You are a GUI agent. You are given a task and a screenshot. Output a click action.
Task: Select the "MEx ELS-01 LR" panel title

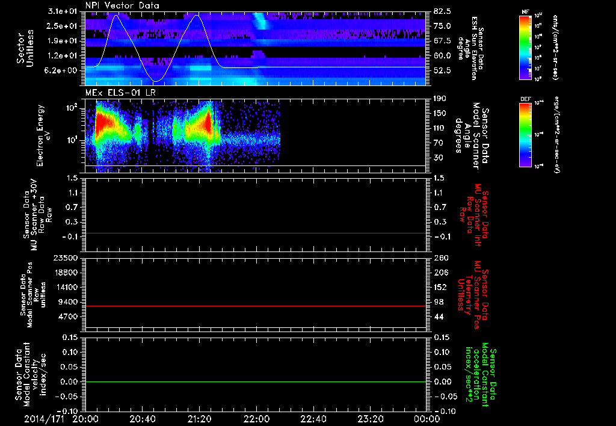click(x=120, y=93)
